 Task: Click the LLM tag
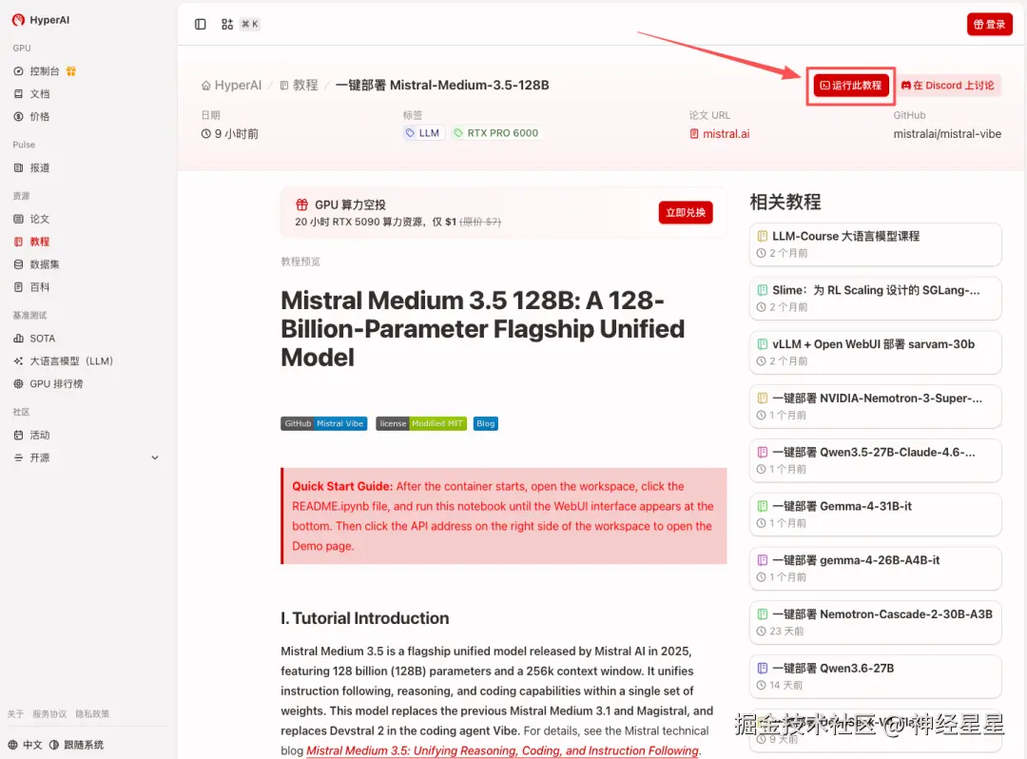point(423,133)
